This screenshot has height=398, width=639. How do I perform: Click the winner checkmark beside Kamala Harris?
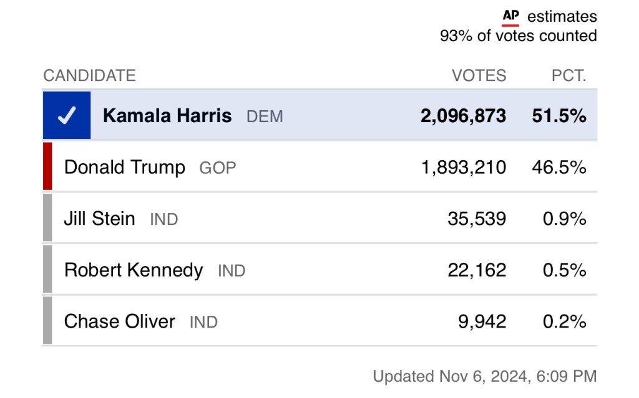(x=67, y=115)
